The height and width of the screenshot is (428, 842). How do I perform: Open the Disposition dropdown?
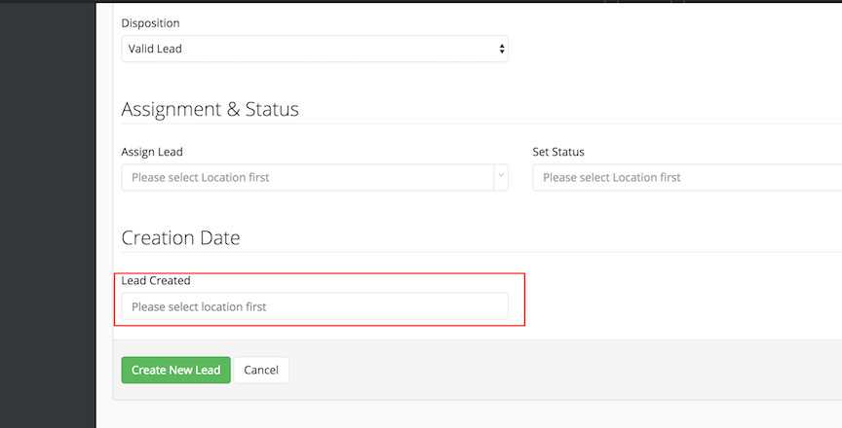[x=314, y=49]
